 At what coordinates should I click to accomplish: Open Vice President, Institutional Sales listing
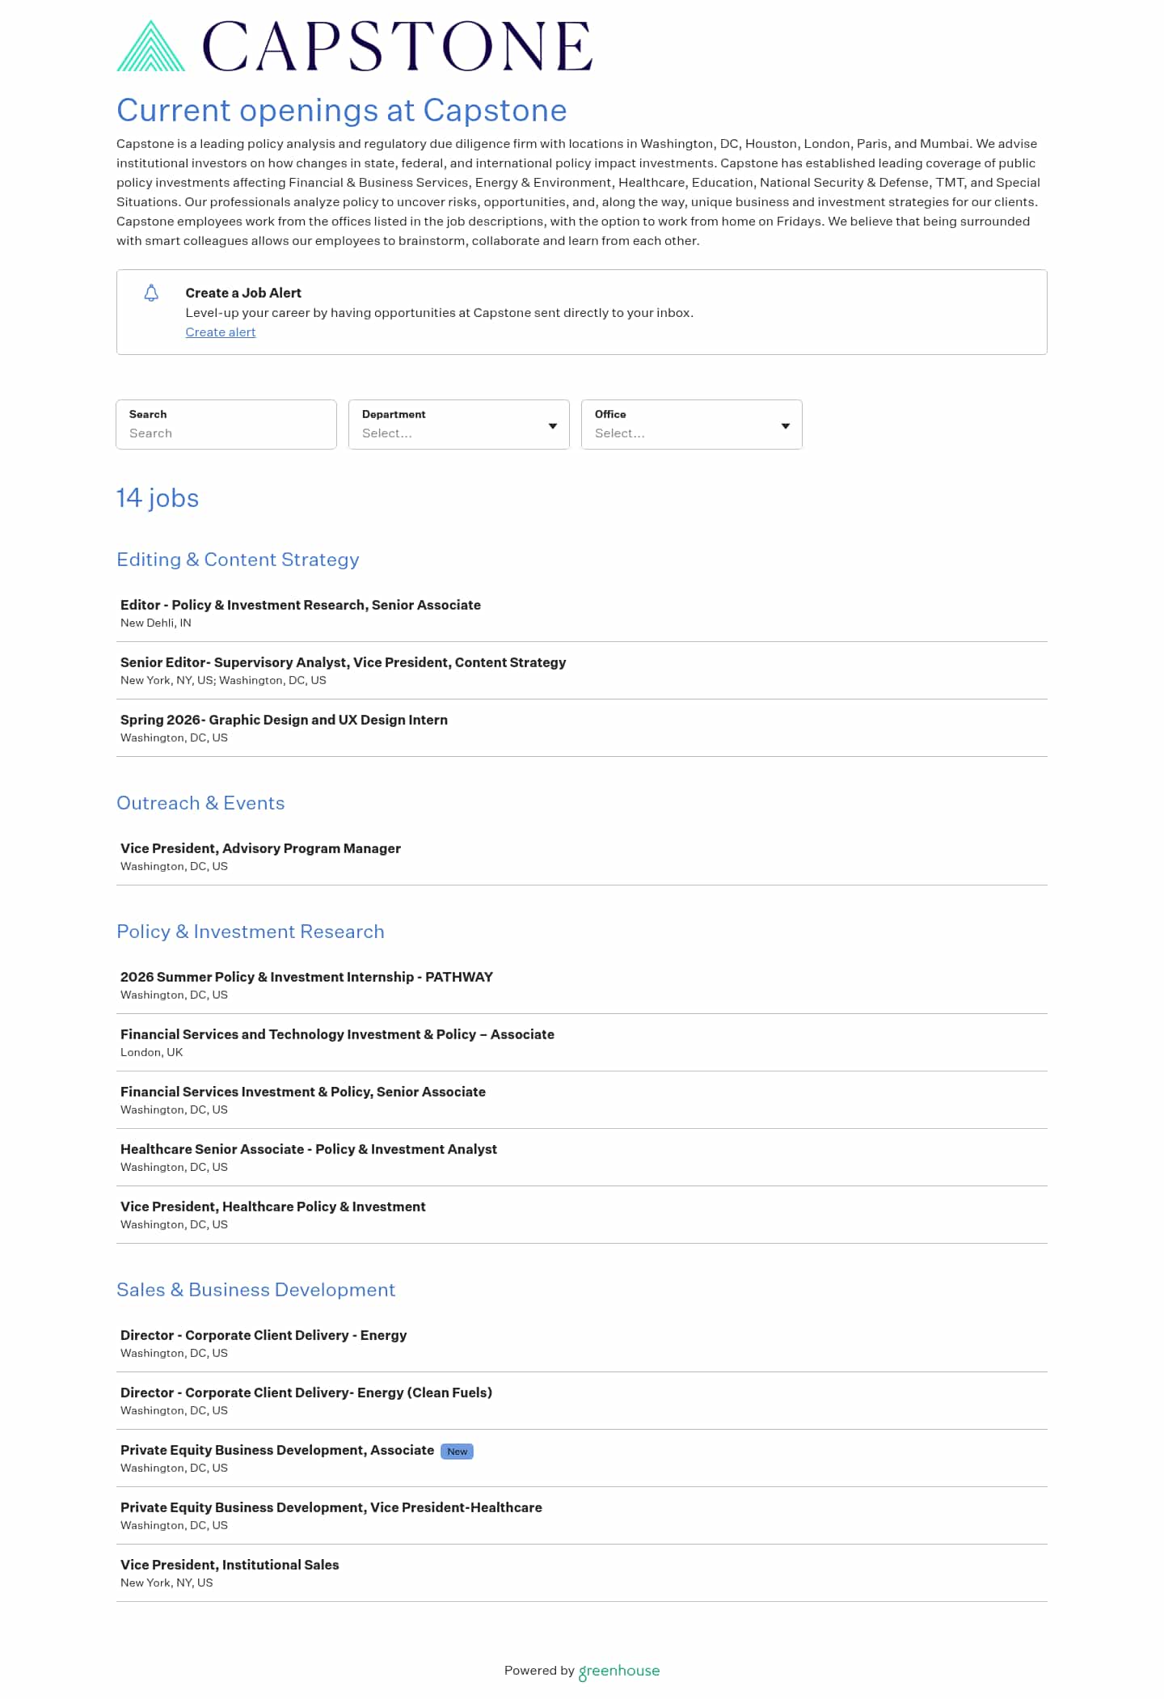point(230,1565)
